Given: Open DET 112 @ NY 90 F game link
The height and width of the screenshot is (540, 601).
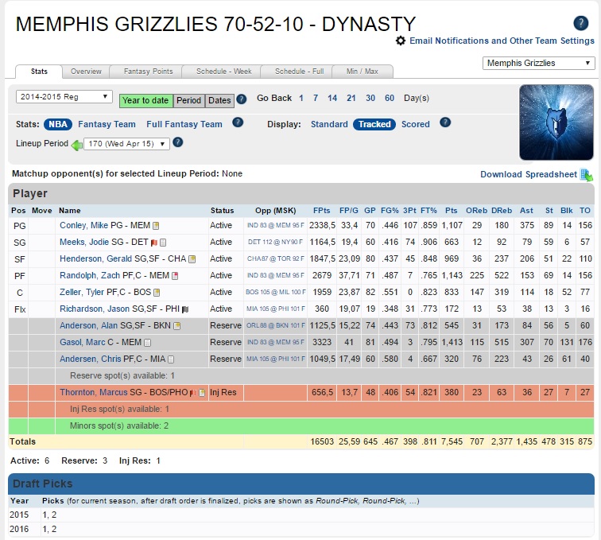Looking at the screenshot, I should point(276,242).
